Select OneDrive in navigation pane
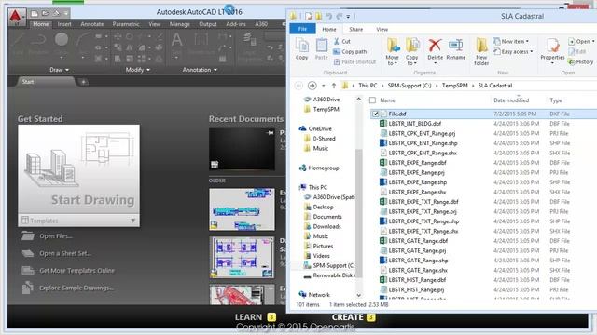597x335 pixels. (320, 128)
